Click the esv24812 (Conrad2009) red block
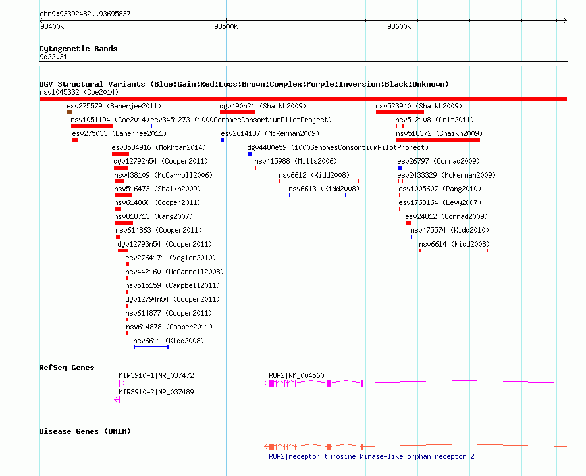Screen dimensions: 586x476 408,223
